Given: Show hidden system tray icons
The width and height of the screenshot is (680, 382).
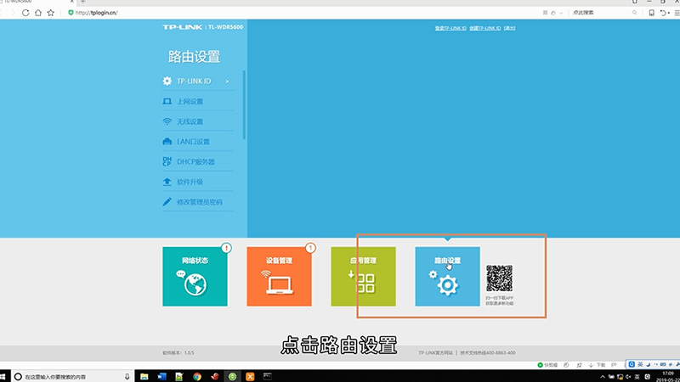Looking at the screenshot, I should [x=603, y=377].
